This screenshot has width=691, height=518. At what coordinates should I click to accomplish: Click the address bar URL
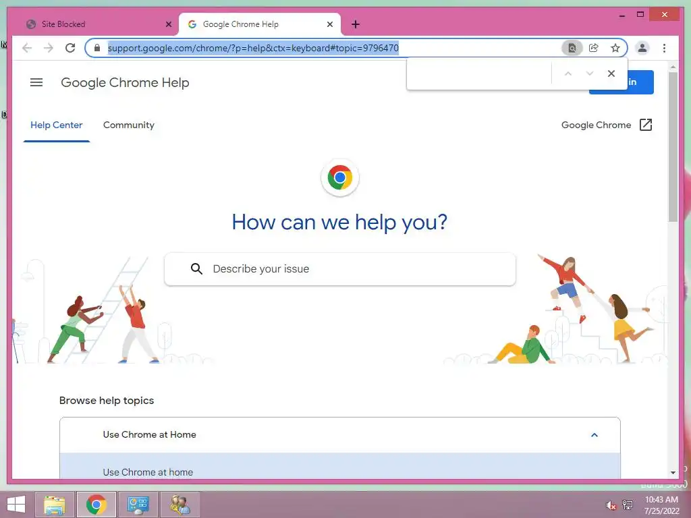pyautogui.click(x=254, y=48)
